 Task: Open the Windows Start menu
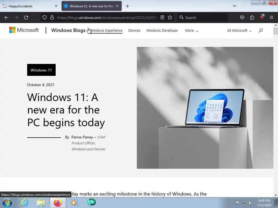7,203
